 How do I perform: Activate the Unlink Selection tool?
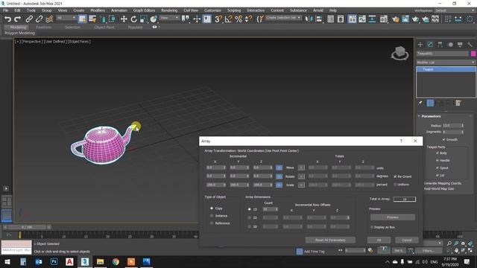click(x=39, y=19)
